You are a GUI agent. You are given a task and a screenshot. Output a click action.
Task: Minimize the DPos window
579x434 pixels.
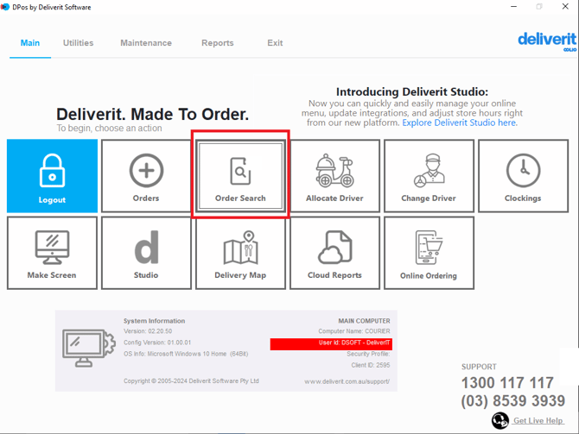click(513, 7)
